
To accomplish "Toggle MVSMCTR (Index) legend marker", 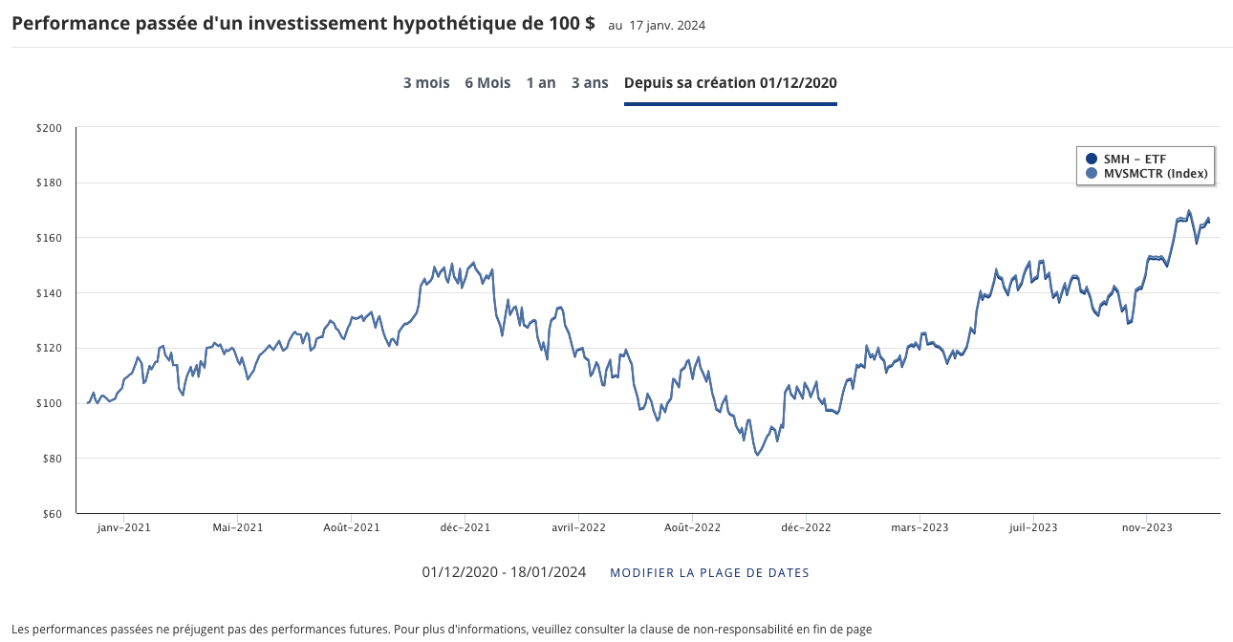I will click(1092, 174).
